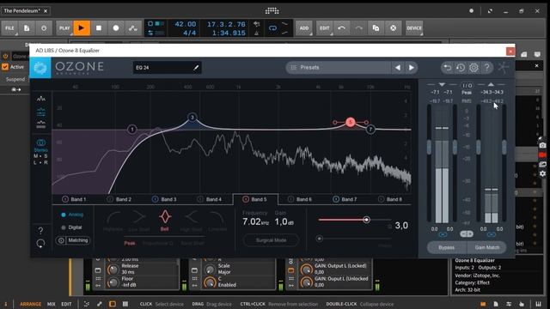Choose Bell filter shape

click(165, 221)
